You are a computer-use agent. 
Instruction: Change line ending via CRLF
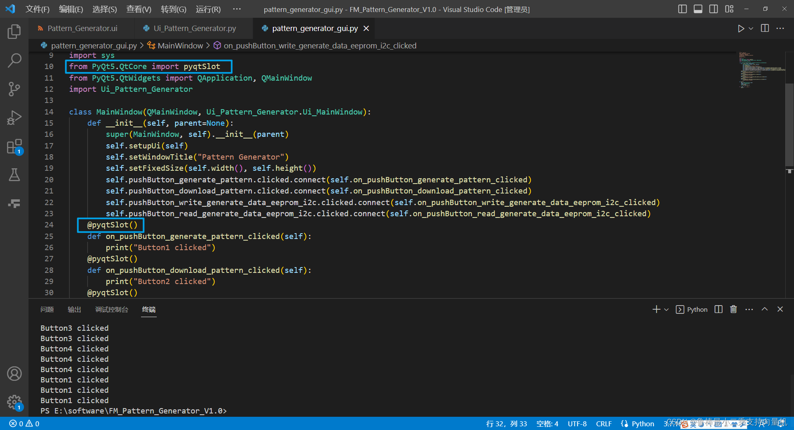[x=604, y=424]
